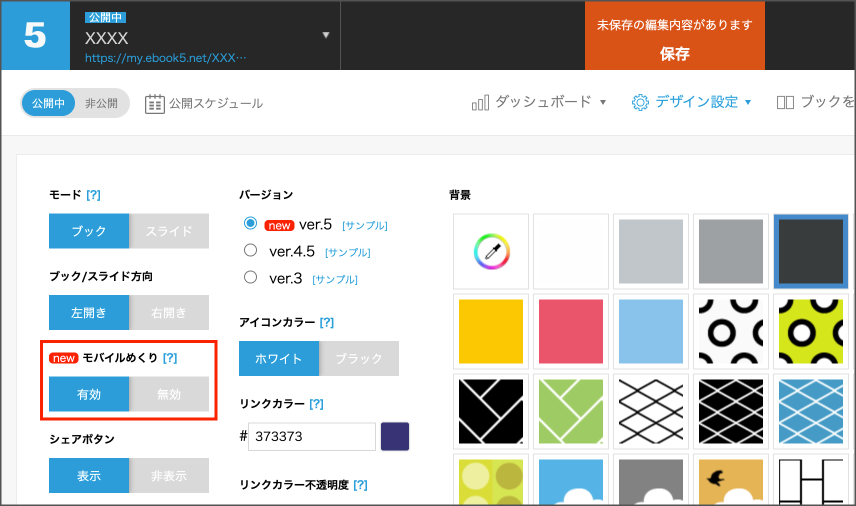This screenshot has height=506, width=856.
Task: Select the ver.5 radio button
Action: (x=250, y=223)
